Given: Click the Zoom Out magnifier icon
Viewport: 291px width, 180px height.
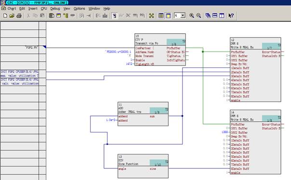Looking at the screenshot, I should [198, 15].
